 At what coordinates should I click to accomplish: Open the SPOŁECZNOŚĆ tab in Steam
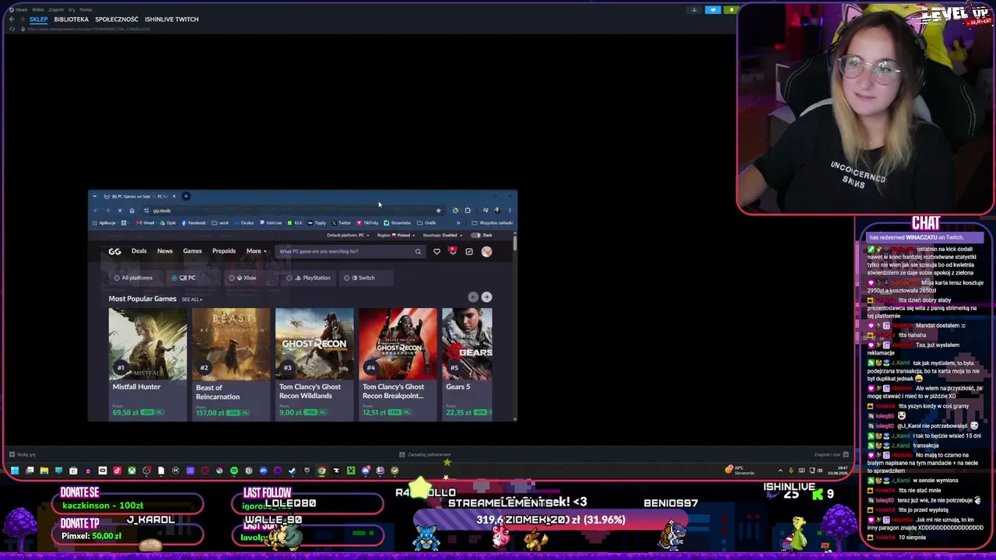pyautogui.click(x=117, y=19)
